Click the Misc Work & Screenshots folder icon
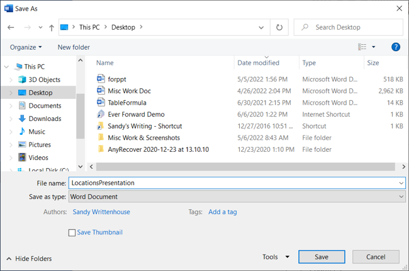The height and width of the screenshot is (271, 409). (101, 138)
